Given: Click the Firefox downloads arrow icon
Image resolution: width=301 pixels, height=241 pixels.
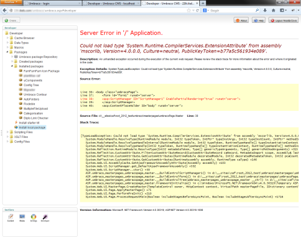Looking at the screenshot, I should [265, 10].
